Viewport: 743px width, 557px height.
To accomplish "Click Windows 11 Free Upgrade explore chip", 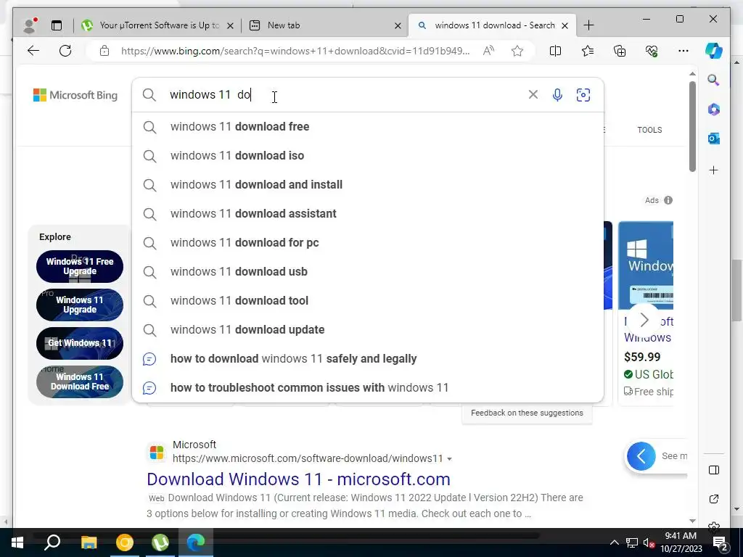I will click(80, 266).
